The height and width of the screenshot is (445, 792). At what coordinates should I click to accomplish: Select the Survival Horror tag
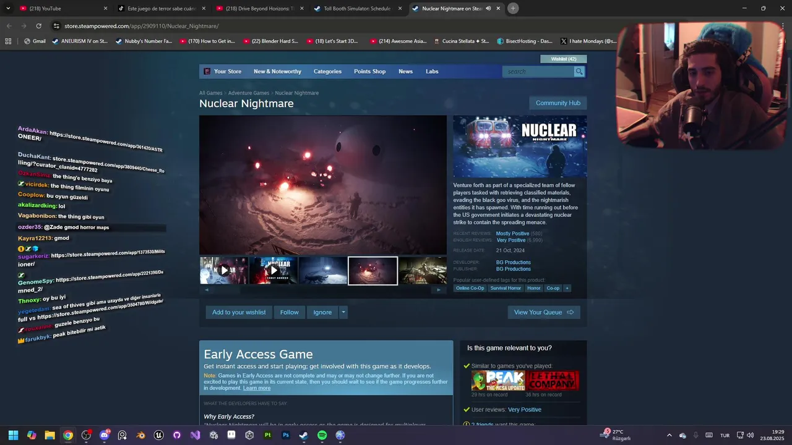click(x=506, y=288)
